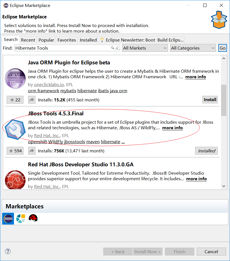Click the results list scrollbar thumb
The height and width of the screenshot is (261, 230).
point(224,100)
